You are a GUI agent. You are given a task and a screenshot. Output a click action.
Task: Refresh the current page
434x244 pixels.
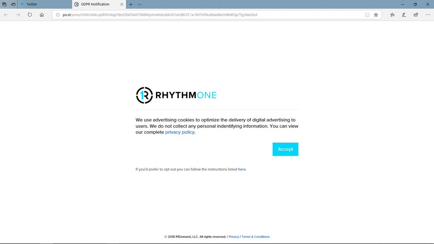30,15
